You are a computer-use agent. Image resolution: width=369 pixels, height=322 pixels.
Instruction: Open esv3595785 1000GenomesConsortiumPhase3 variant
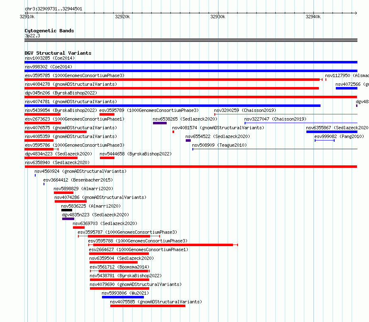75,75
